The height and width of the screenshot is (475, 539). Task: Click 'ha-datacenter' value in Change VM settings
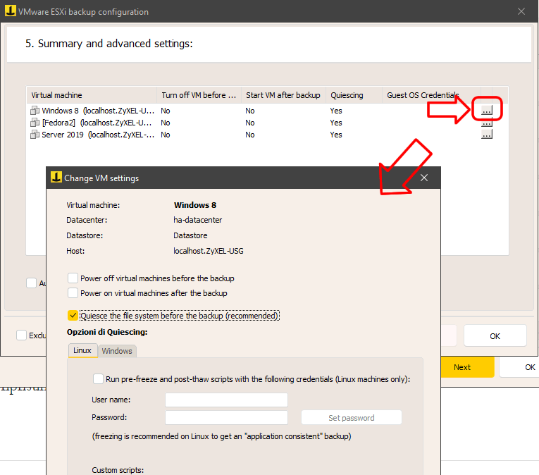[x=198, y=220]
